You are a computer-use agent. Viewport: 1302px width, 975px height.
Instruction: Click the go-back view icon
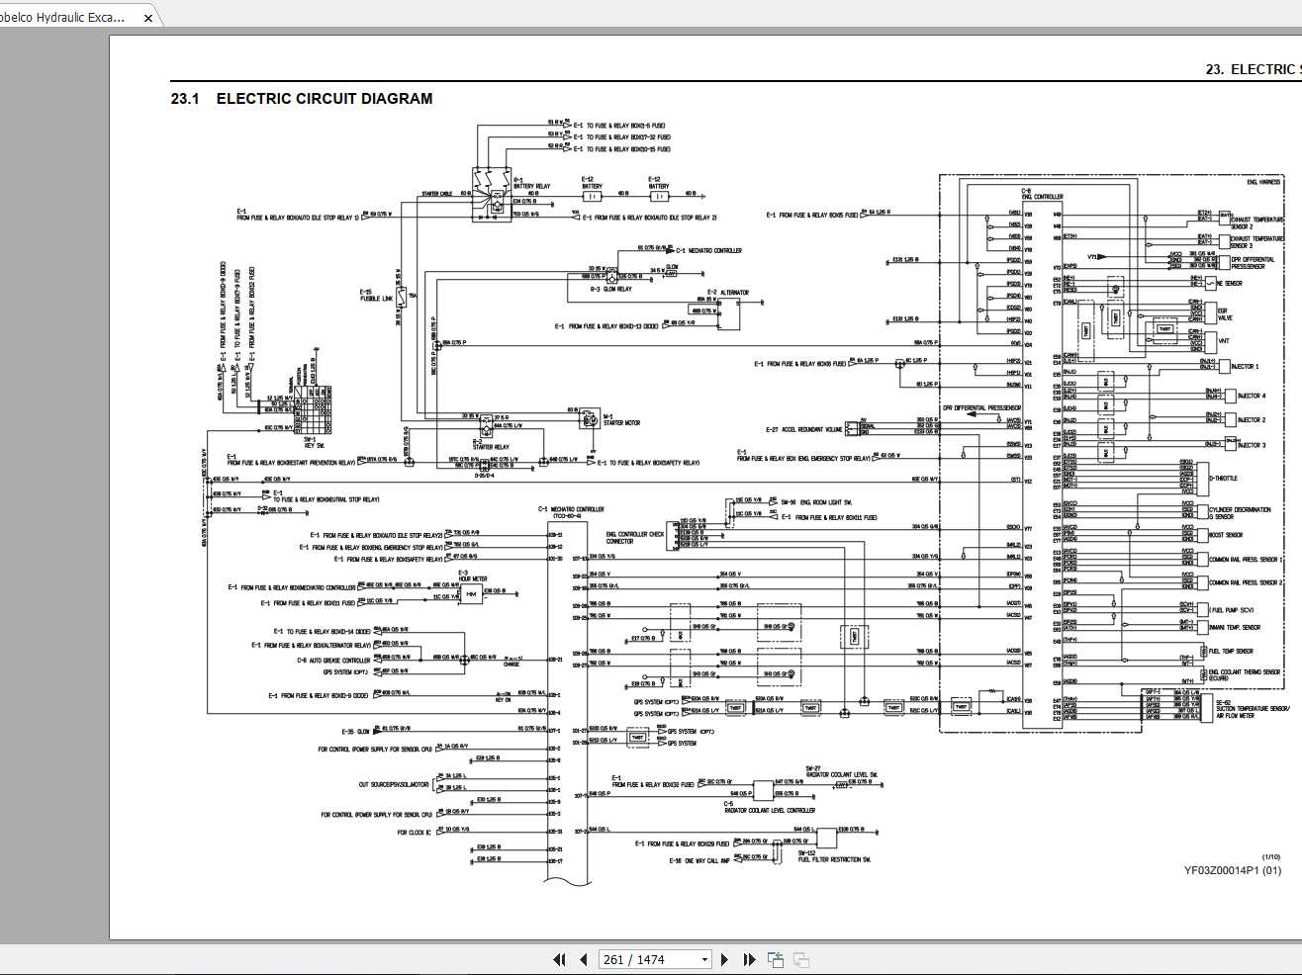pos(775,959)
